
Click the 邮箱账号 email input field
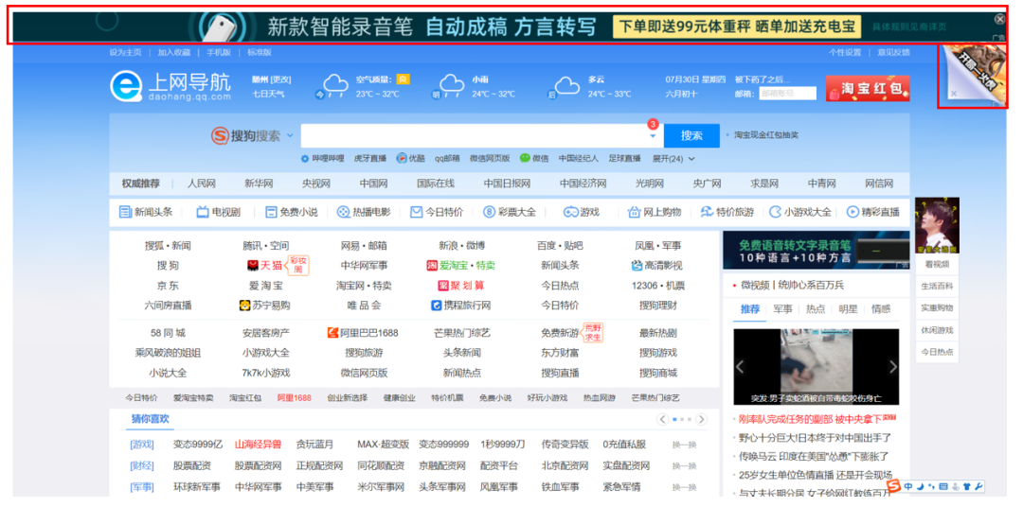787,94
